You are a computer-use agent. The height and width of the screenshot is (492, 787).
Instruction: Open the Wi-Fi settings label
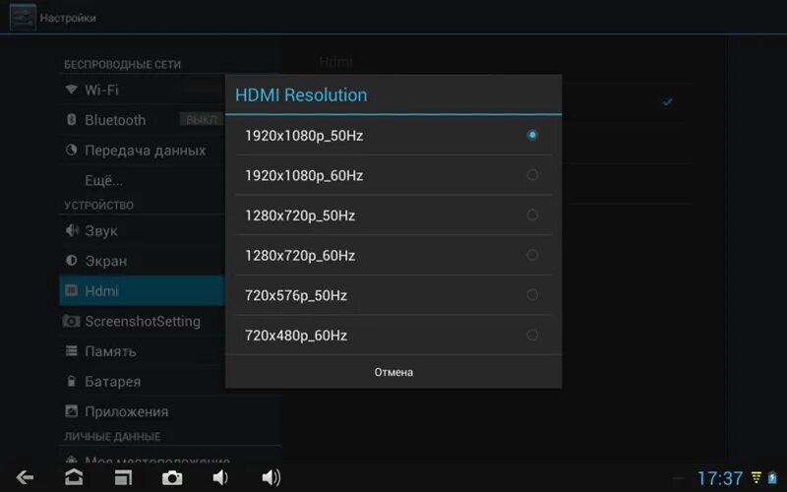coord(101,90)
